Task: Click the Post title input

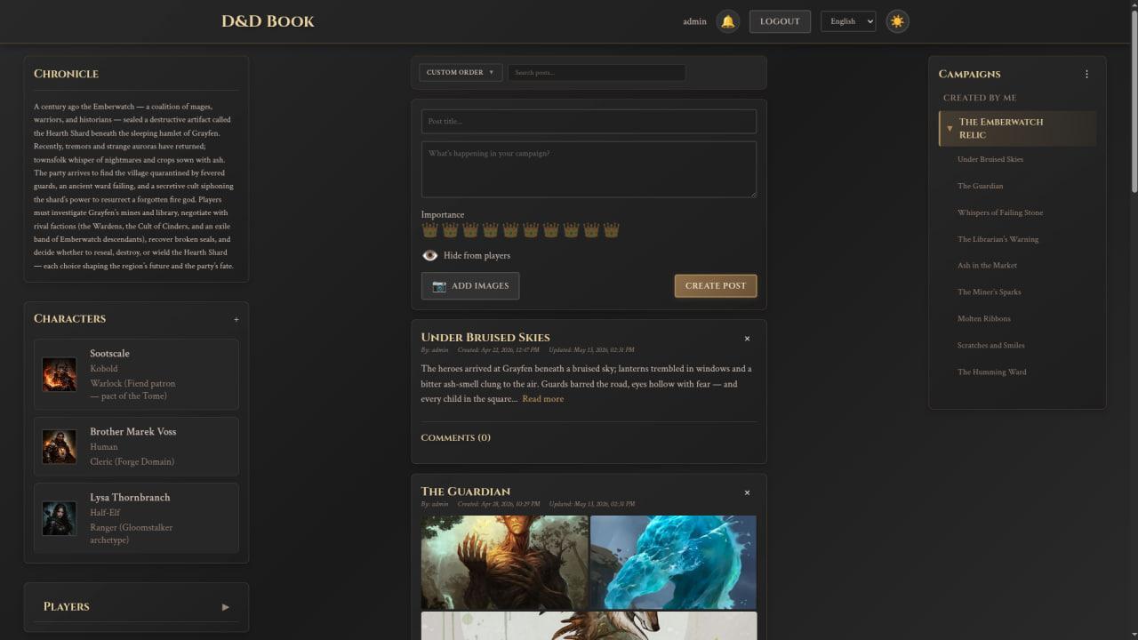Action: coord(589,122)
